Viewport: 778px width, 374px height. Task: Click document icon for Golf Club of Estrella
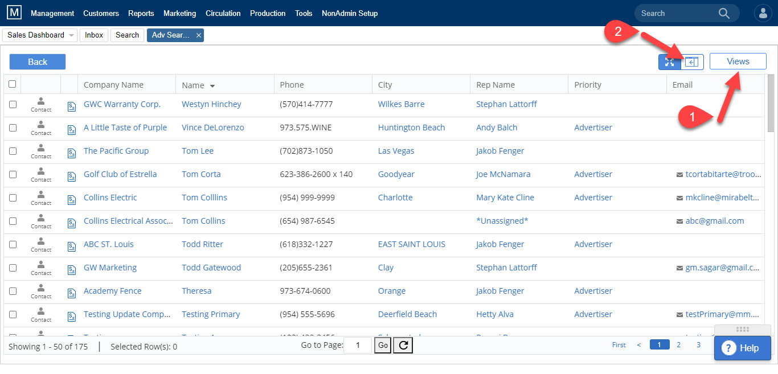(71, 176)
